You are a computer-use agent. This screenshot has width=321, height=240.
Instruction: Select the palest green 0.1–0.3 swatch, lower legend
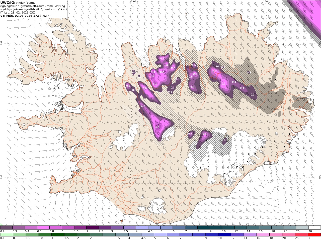7,235
